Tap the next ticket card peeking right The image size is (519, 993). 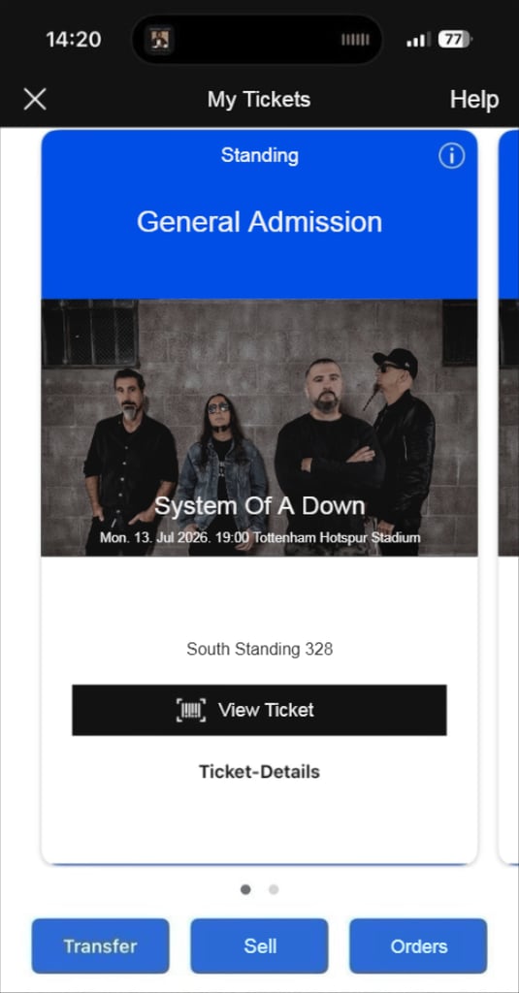pyautogui.click(x=509, y=497)
